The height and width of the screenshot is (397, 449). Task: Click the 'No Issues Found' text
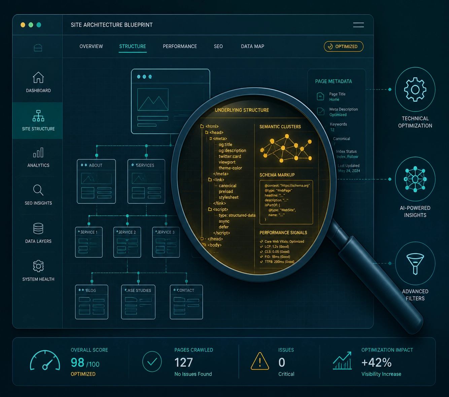[193, 374]
